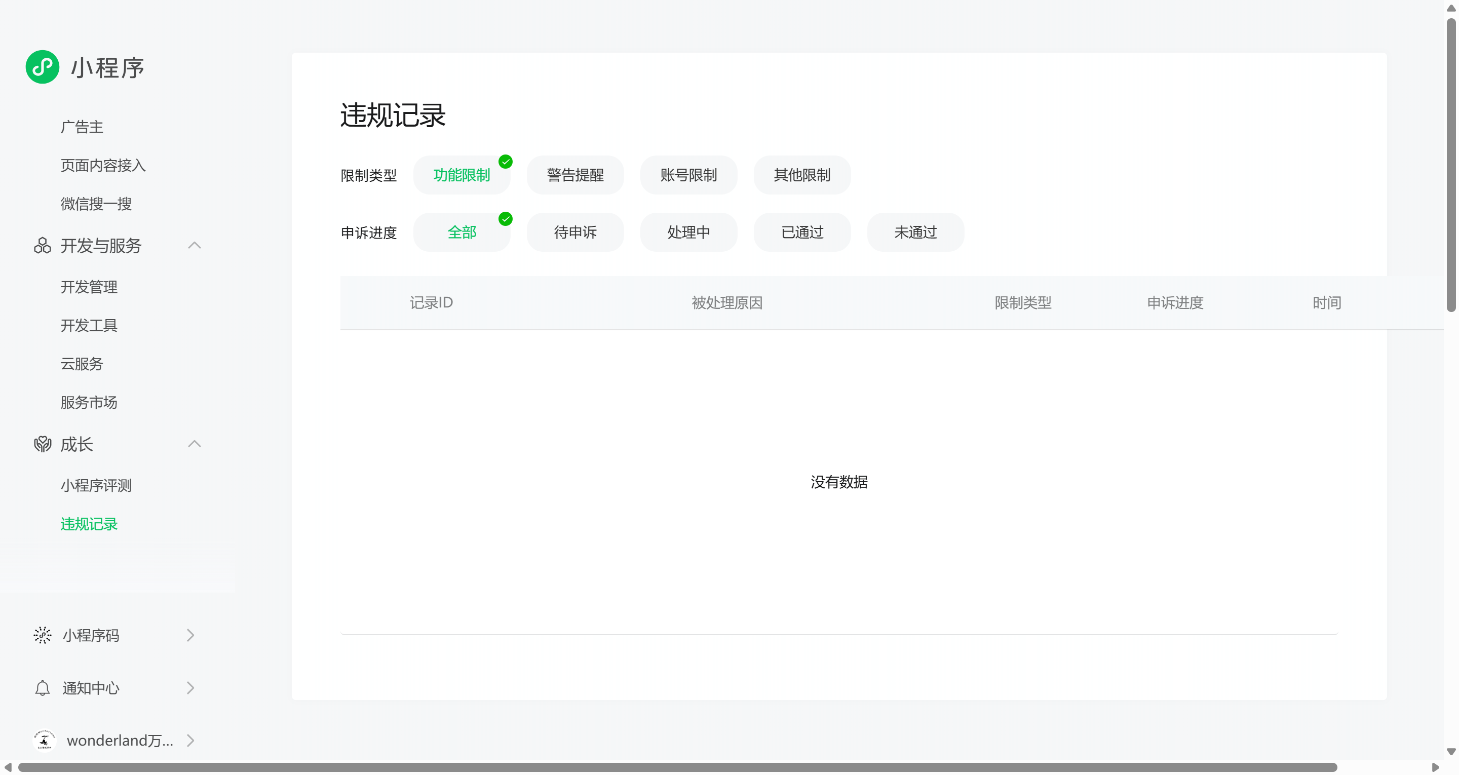The height and width of the screenshot is (775, 1459).
Task: Click the 时间 column header
Action: point(1326,302)
